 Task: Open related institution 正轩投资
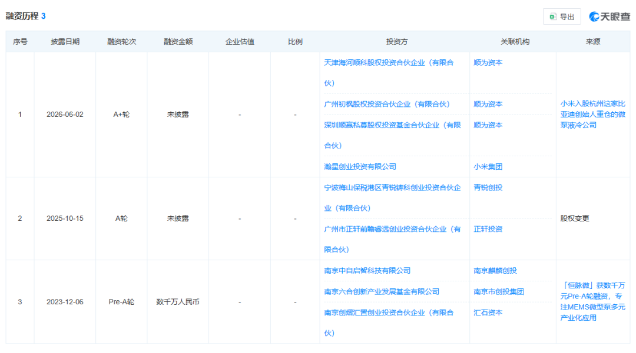tap(488, 229)
